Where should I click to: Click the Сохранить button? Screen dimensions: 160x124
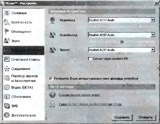click(x=122, y=118)
